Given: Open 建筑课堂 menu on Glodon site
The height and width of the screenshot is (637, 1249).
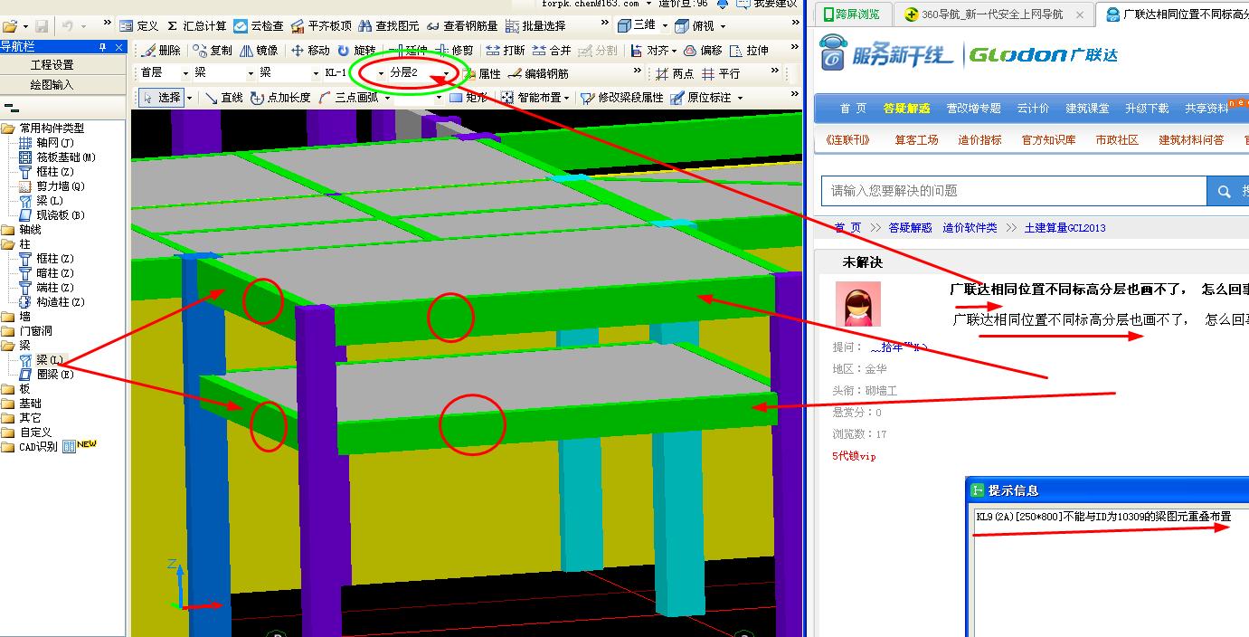Looking at the screenshot, I should point(1087,109).
